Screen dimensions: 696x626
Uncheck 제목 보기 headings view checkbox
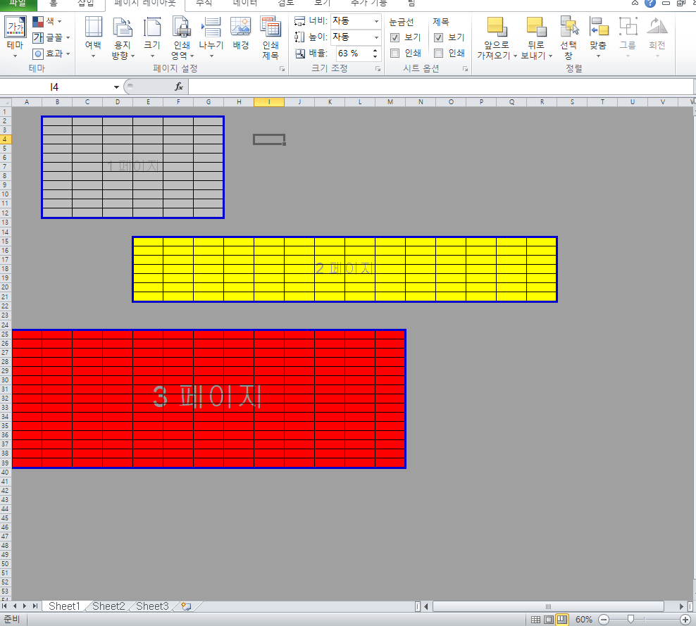(439, 38)
